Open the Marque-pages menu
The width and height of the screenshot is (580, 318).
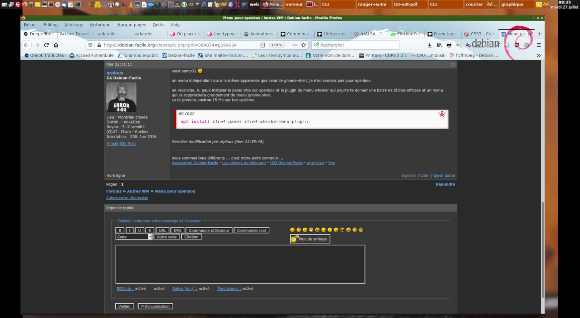(x=131, y=25)
